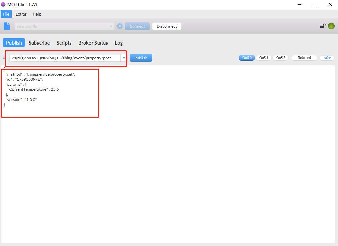Click the green connection status indicator
The width and height of the screenshot is (338, 246).
(331, 26)
